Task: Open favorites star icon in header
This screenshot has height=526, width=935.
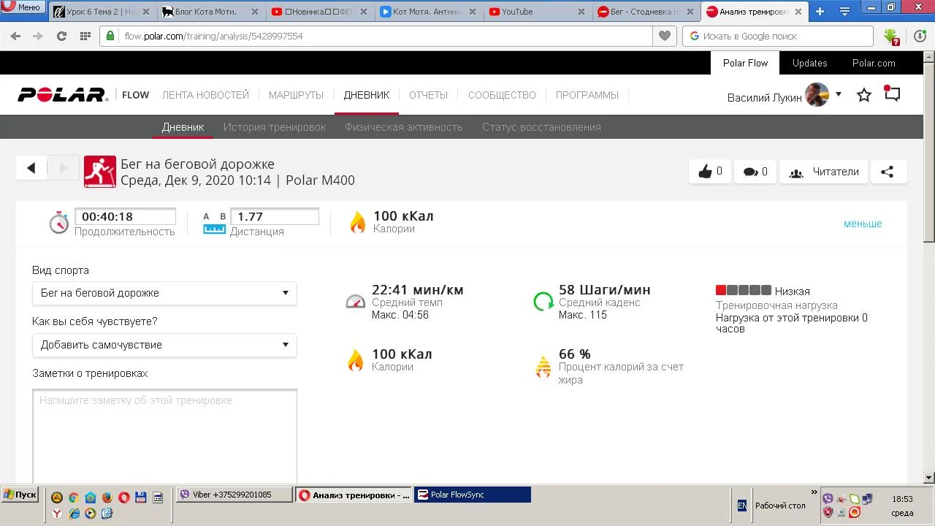Action: [x=864, y=95]
